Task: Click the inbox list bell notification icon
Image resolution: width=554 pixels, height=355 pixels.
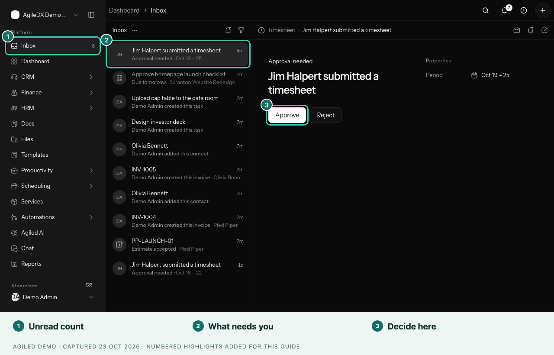Action: pos(228,30)
